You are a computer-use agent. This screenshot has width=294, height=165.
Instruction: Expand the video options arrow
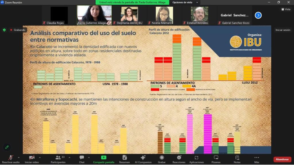tap(40, 158)
